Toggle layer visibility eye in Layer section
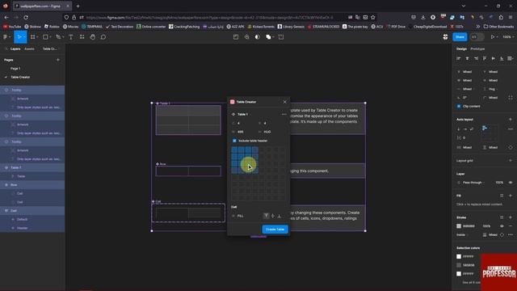 (x=511, y=183)
